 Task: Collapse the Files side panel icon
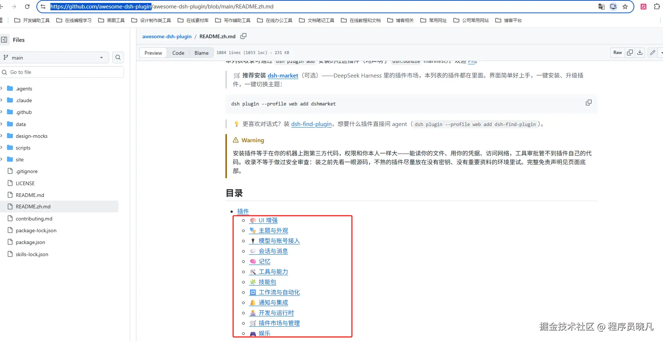(4, 40)
